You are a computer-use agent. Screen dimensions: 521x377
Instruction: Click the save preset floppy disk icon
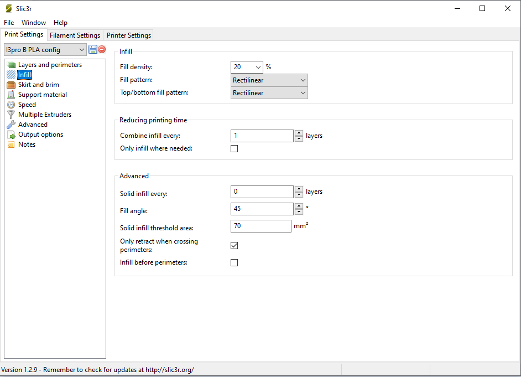point(93,49)
